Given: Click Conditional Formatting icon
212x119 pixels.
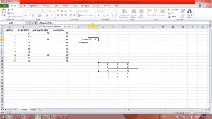Looking at the screenshot, I should (x=124, y=11).
